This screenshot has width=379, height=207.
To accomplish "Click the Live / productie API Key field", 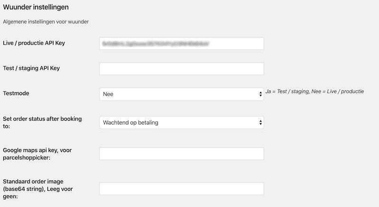I will tap(181, 44).
